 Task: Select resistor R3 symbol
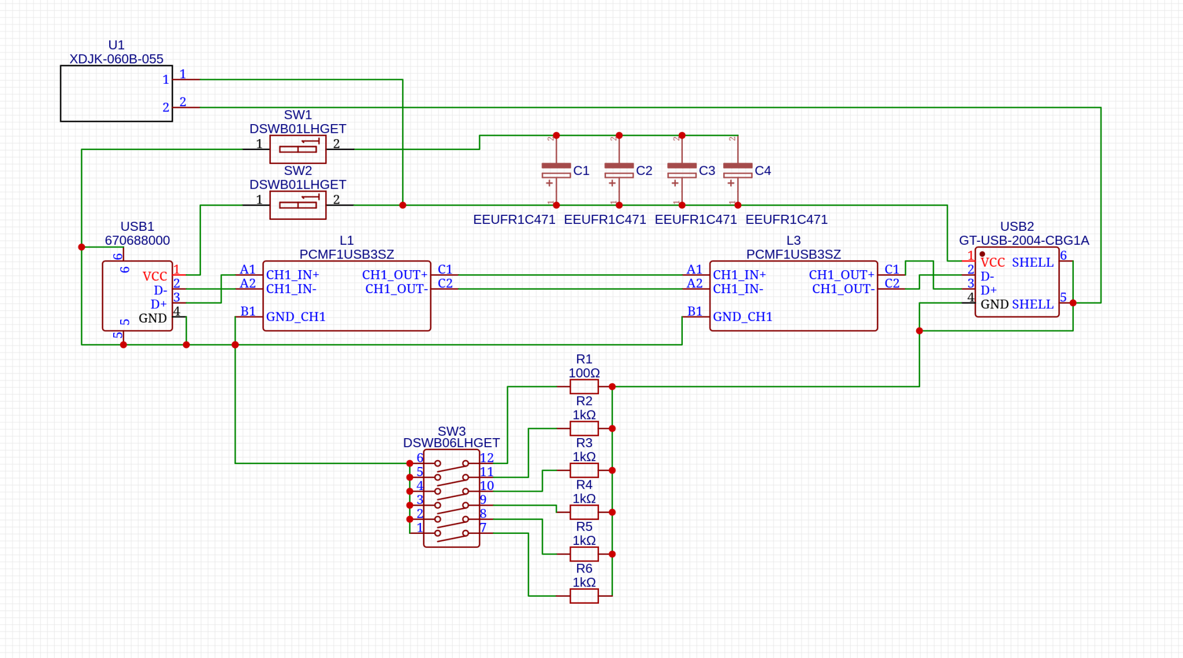(584, 470)
